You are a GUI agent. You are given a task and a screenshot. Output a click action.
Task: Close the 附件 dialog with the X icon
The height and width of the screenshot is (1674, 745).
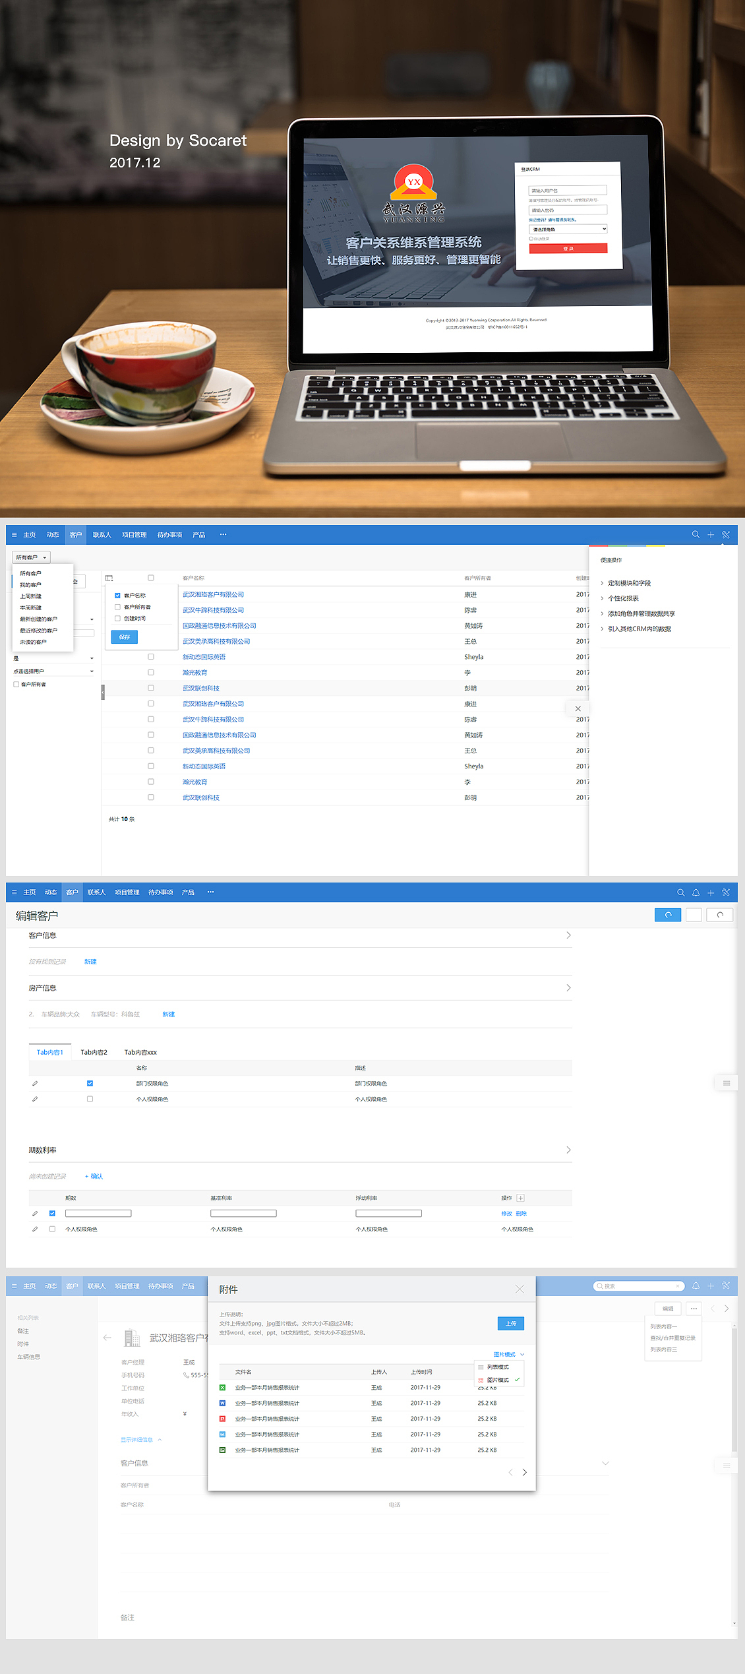pyautogui.click(x=520, y=1289)
